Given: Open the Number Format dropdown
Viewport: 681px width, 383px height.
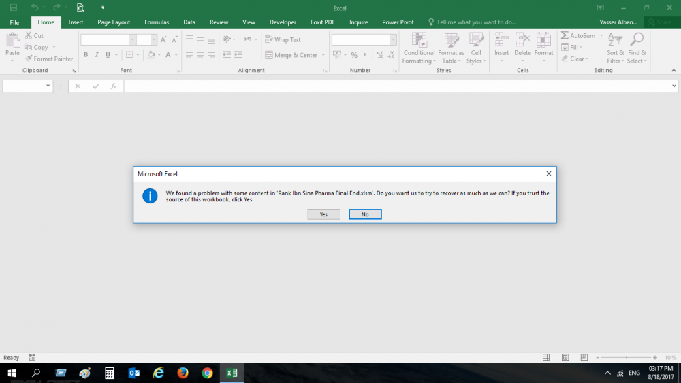Looking at the screenshot, I should coord(393,39).
